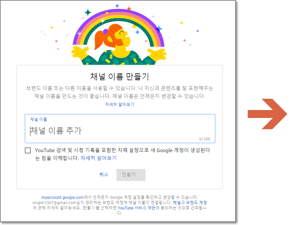
Task: Check the new Google account consent checkbox
Action: (28, 150)
